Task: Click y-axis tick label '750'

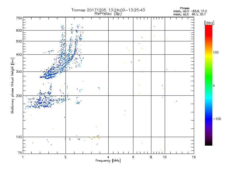Action: 19,18
